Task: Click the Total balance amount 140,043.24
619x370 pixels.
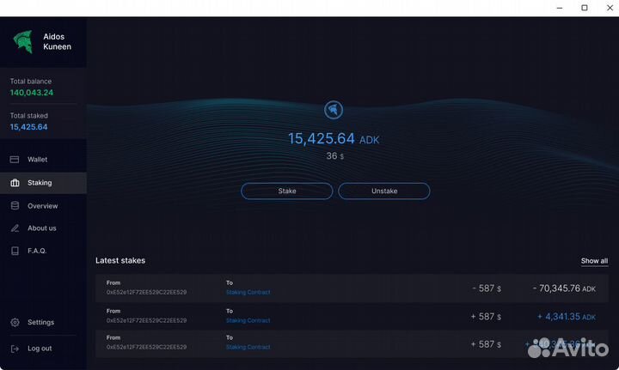Action: tap(32, 93)
